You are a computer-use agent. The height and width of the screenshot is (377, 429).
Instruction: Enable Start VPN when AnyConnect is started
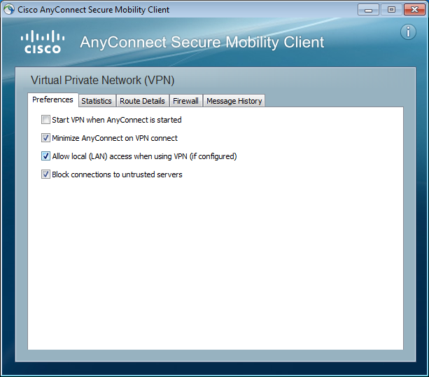pyautogui.click(x=46, y=120)
